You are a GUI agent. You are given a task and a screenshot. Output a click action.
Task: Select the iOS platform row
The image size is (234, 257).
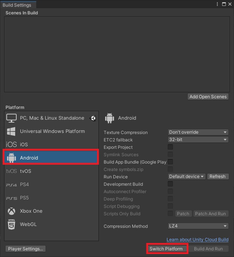point(51,144)
